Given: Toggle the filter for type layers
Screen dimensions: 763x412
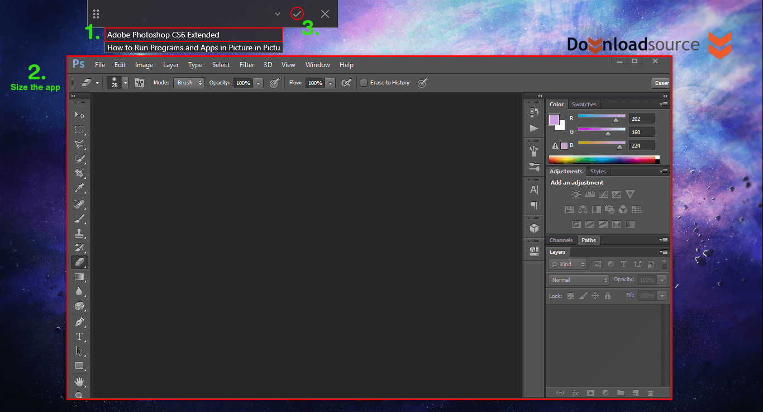Looking at the screenshot, I should pos(624,264).
